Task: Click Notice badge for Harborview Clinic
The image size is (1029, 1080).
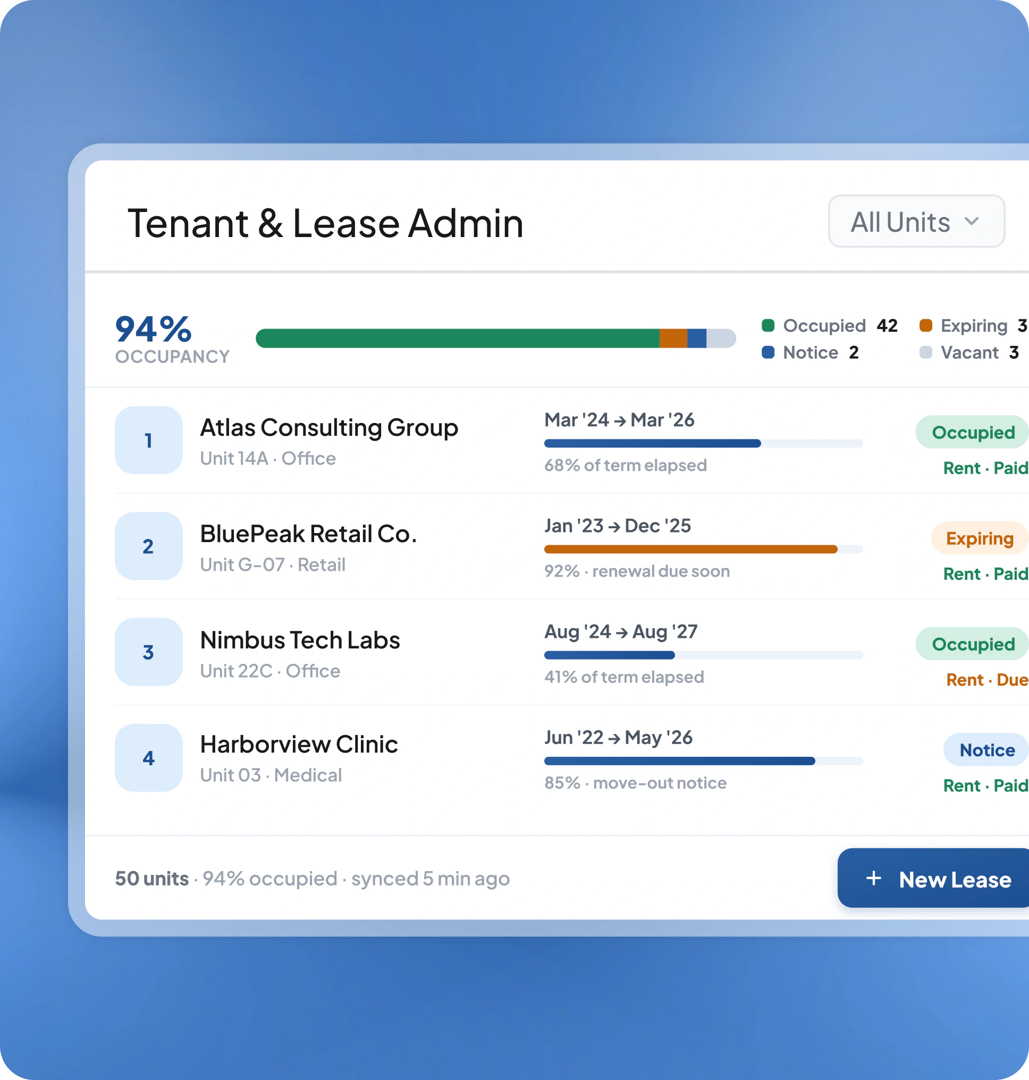Action: coord(986,750)
